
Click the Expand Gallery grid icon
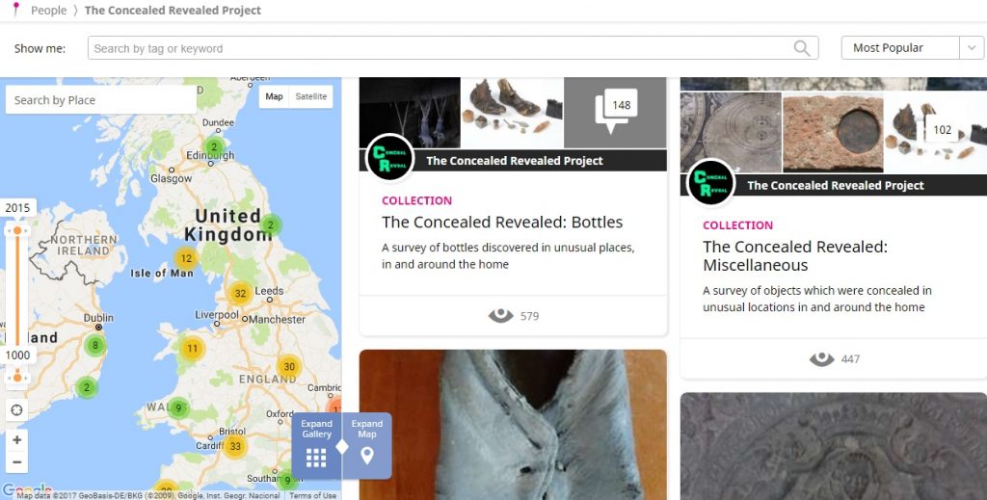click(x=316, y=458)
